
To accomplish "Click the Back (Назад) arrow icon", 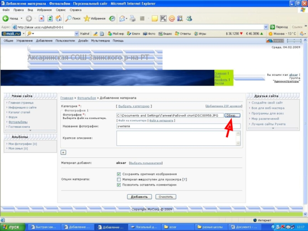I will click(x=5, y=18).
